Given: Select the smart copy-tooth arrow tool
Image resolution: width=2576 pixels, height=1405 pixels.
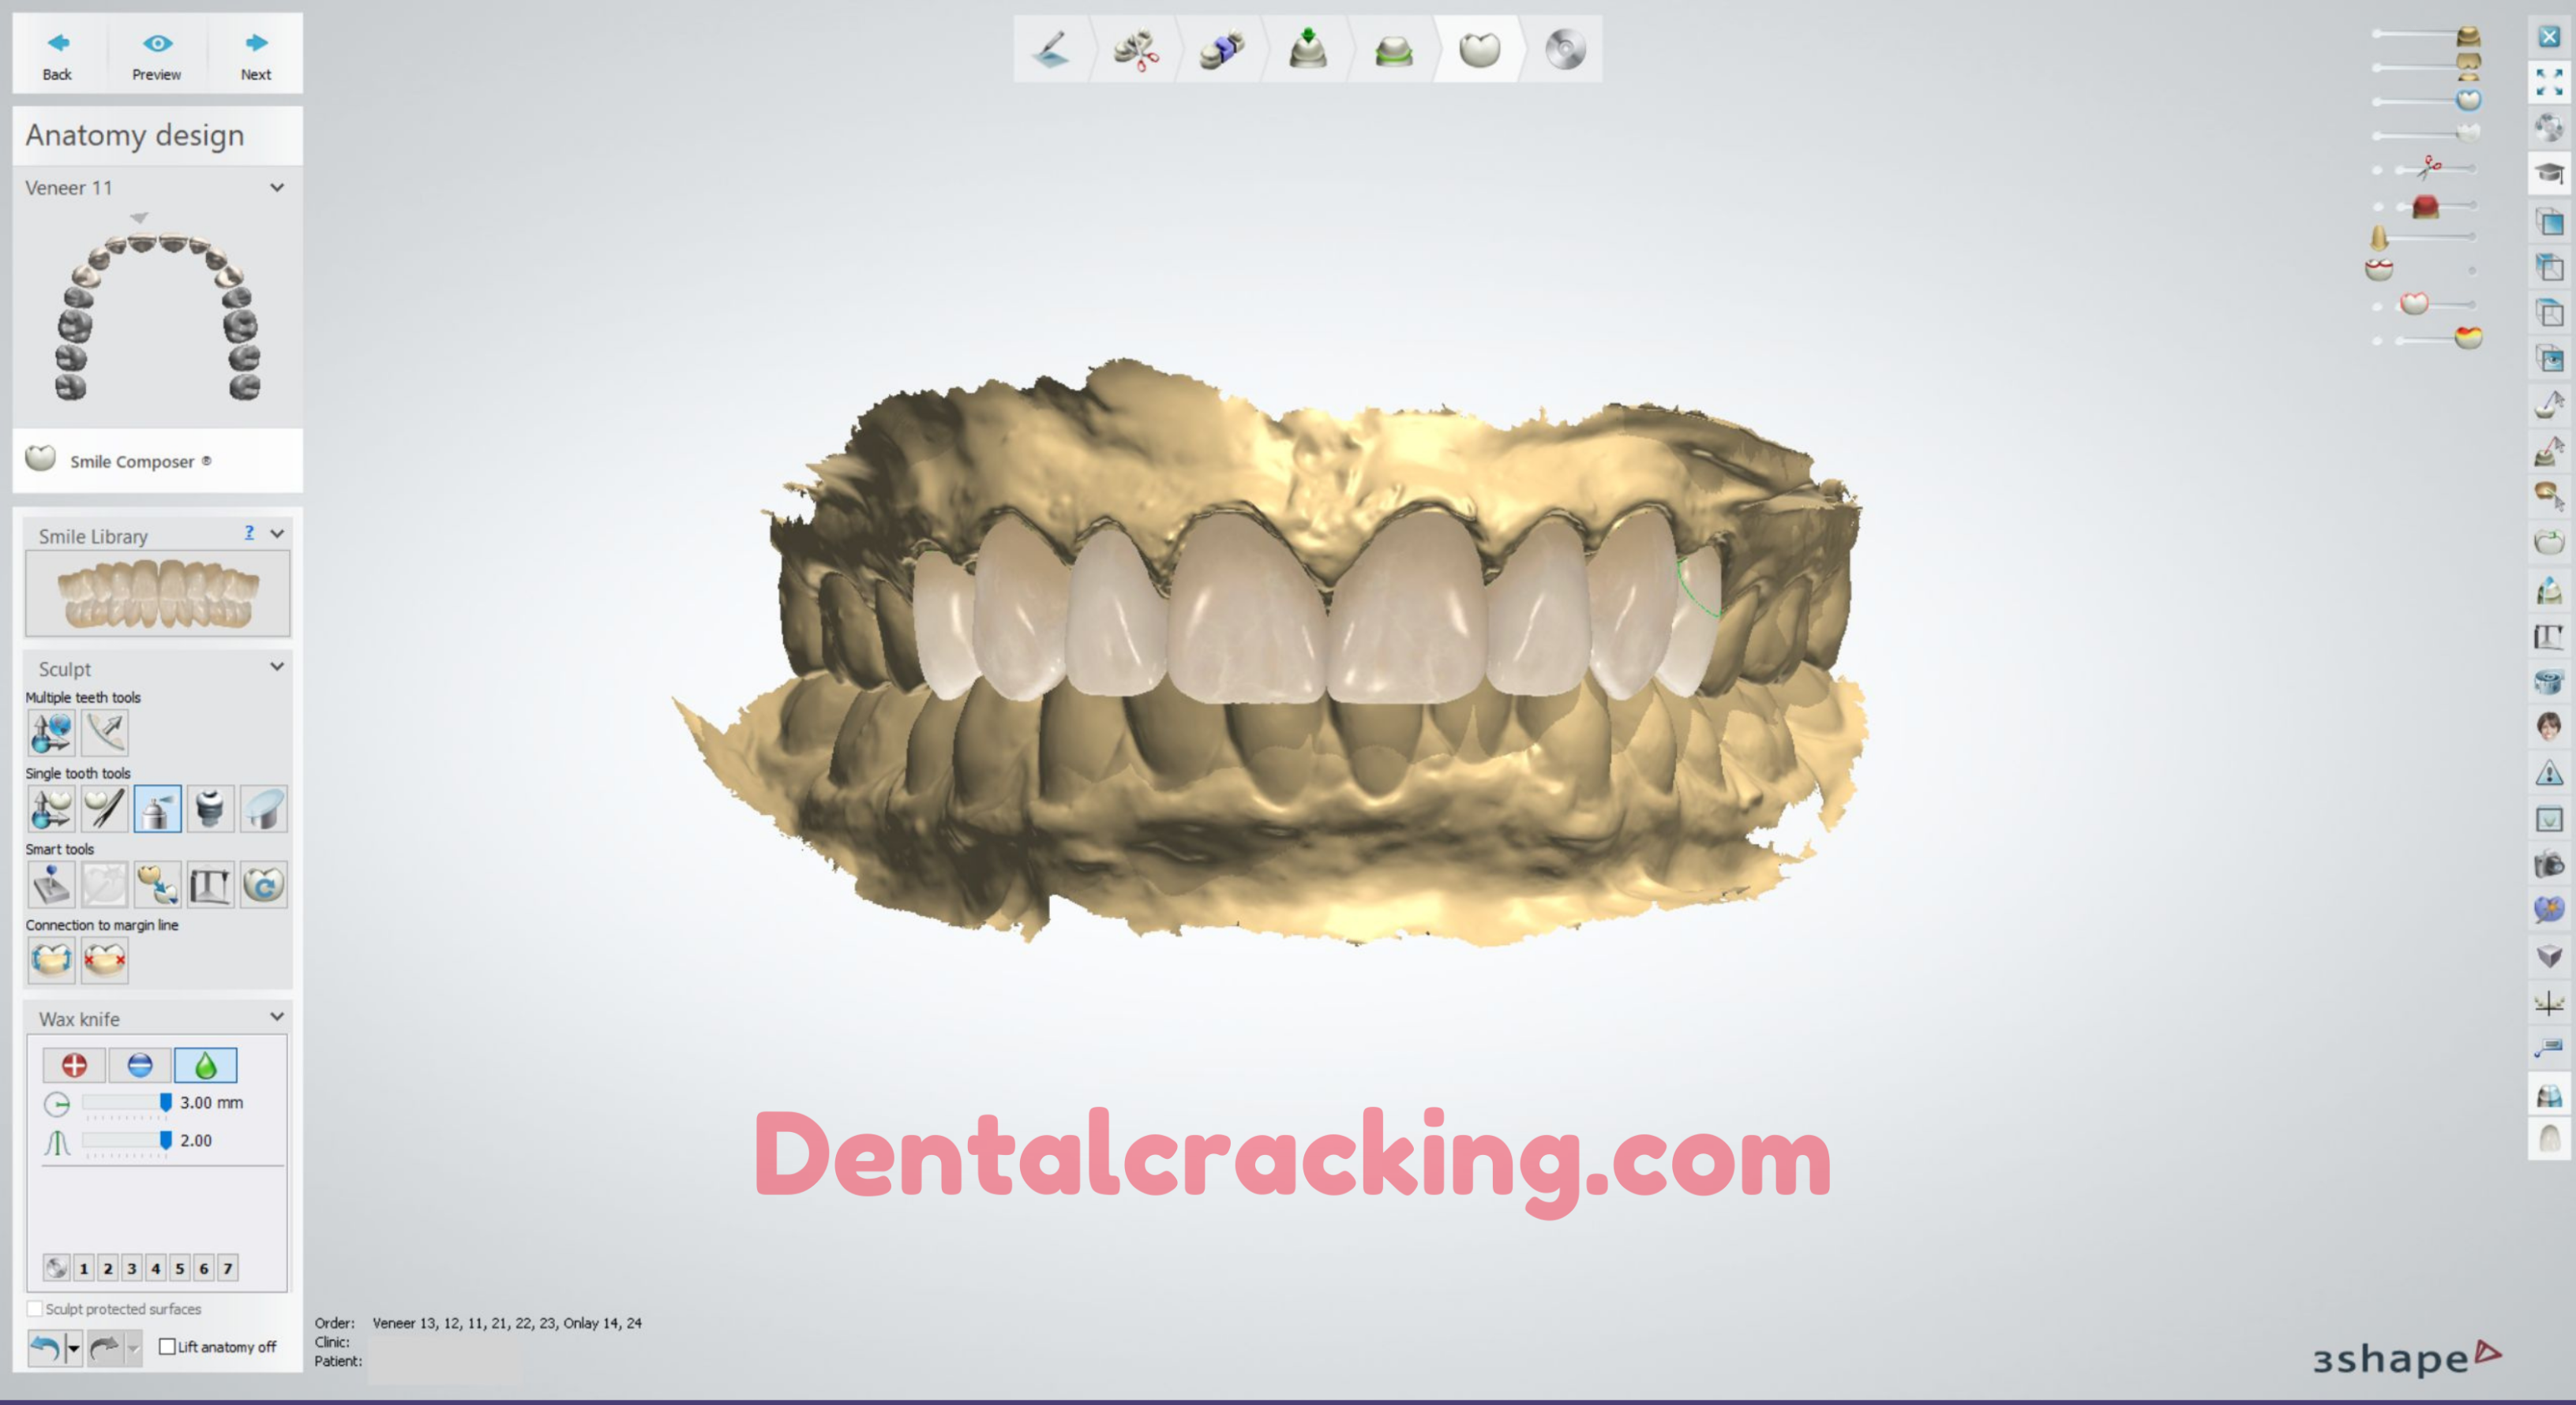Looking at the screenshot, I should pyautogui.click(x=157, y=884).
